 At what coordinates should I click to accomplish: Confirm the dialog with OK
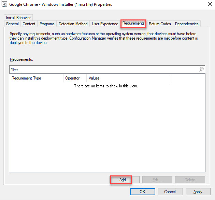pyautogui.click(x=143, y=192)
